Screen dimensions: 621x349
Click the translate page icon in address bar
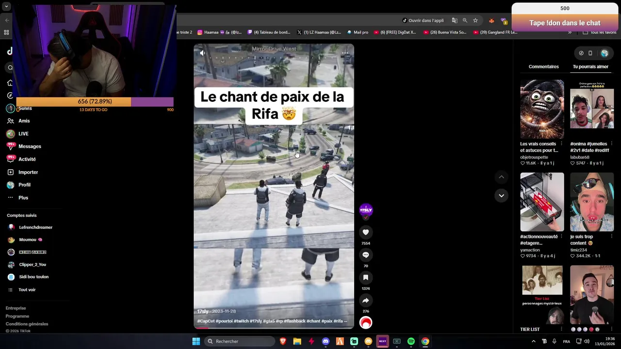pyautogui.click(x=455, y=20)
